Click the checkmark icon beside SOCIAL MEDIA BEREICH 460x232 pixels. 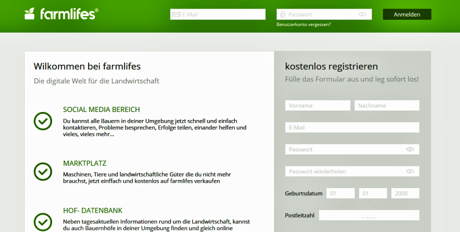pos(43,121)
